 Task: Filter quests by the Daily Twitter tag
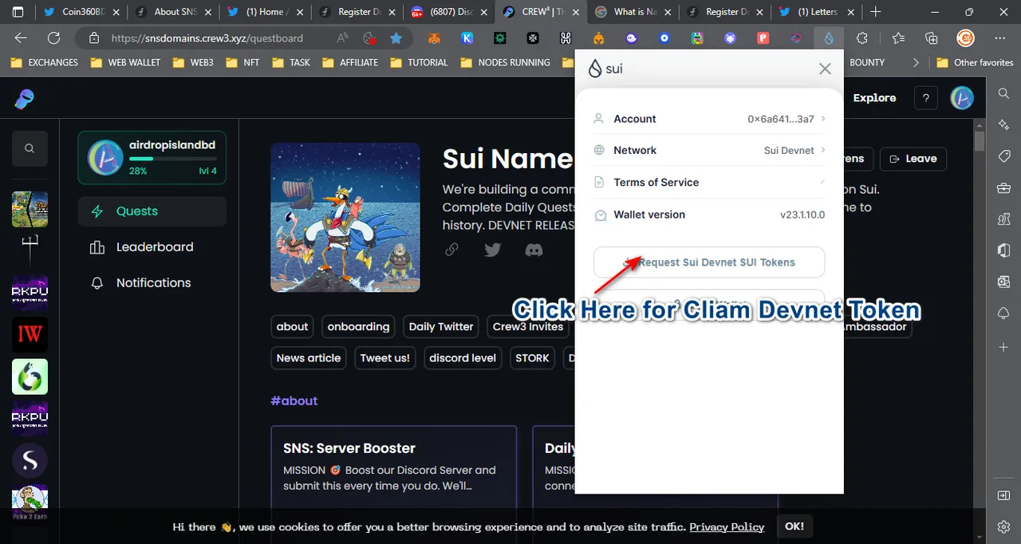tap(441, 327)
